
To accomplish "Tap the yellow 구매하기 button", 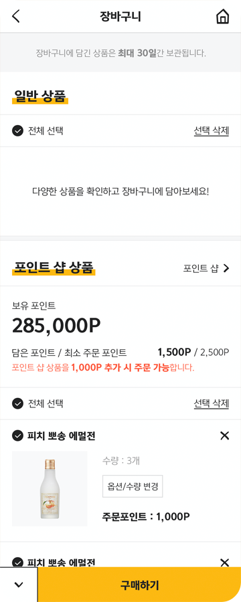I will (139, 585).
